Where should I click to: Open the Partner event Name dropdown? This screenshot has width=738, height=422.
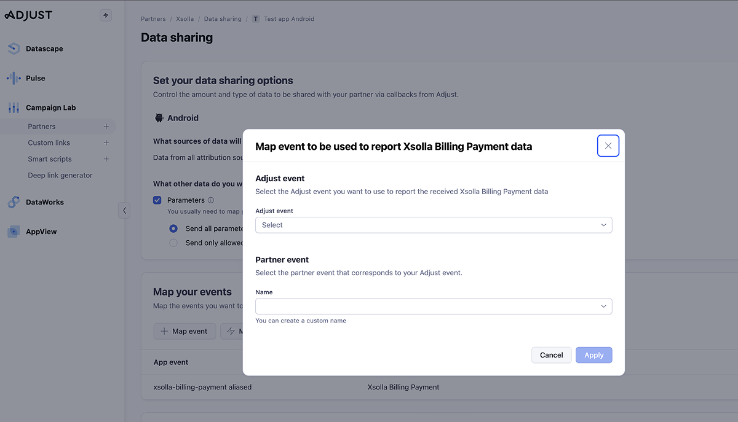click(x=434, y=307)
